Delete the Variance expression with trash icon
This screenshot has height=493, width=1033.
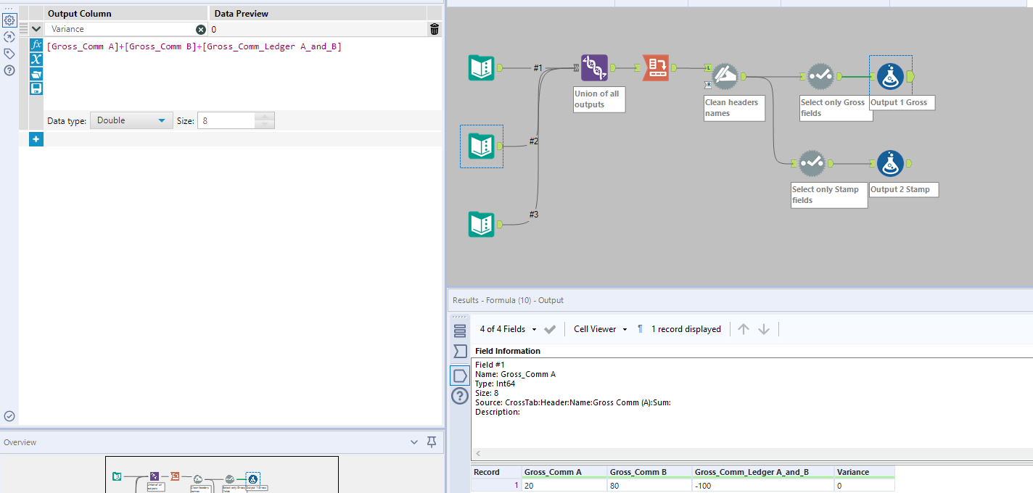434,29
